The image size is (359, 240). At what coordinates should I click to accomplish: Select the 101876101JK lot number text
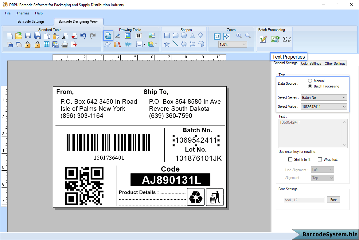198,158
